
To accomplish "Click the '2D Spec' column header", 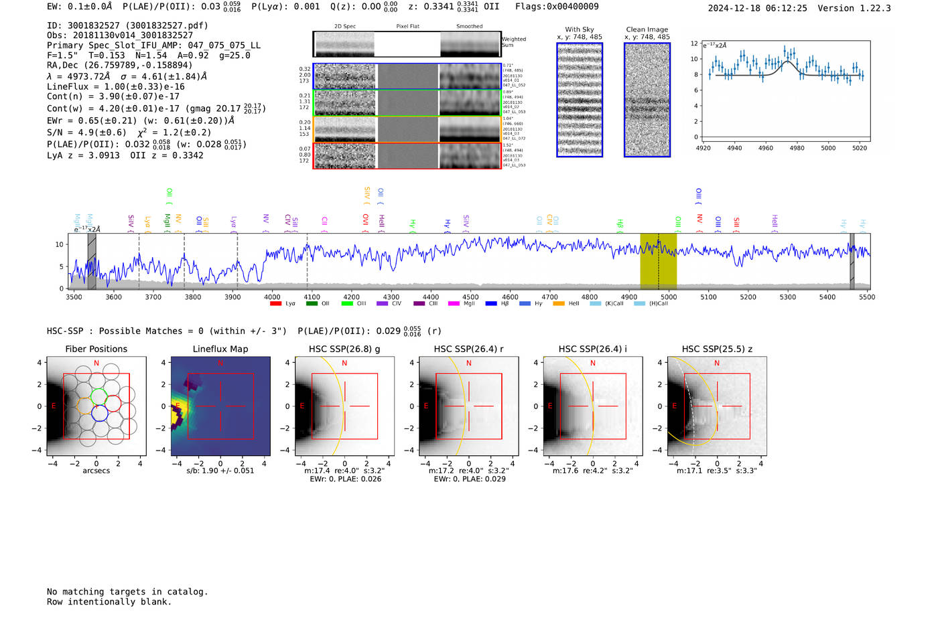I will click(345, 26).
